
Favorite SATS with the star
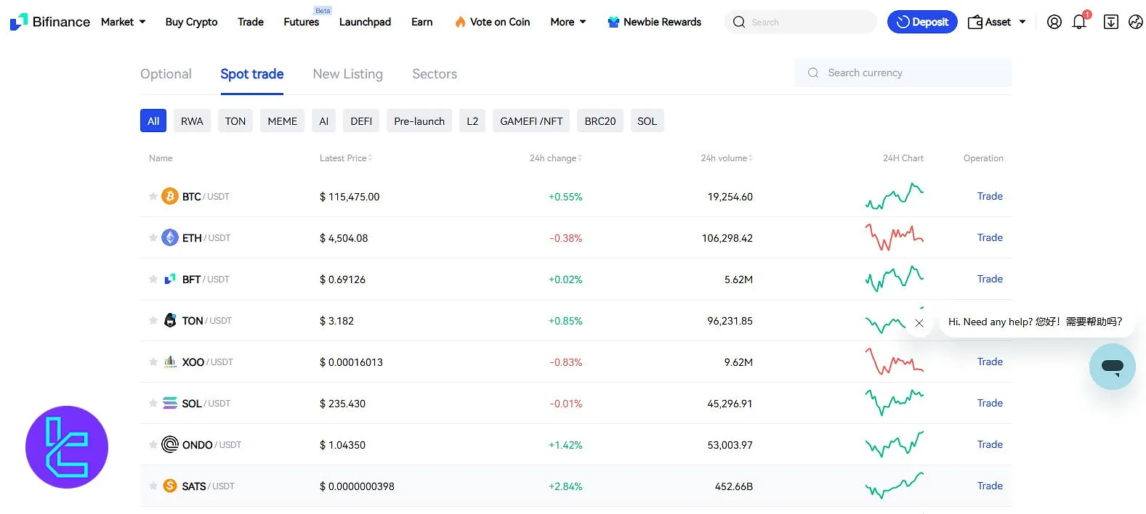click(x=153, y=486)
